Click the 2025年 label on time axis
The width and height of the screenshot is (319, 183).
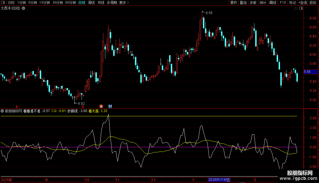pos(6,180)
